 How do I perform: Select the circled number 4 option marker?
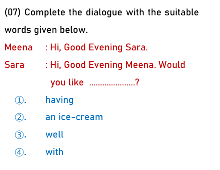click(x=19, y=152)
